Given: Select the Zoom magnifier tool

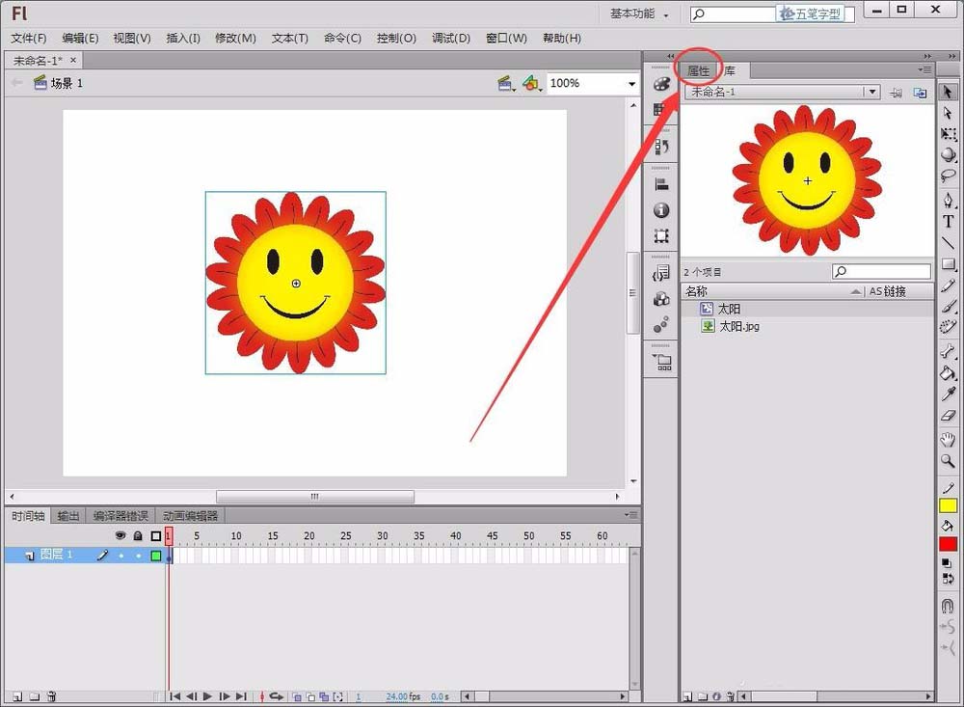Looking at the screenshot, I should (948, 461).
